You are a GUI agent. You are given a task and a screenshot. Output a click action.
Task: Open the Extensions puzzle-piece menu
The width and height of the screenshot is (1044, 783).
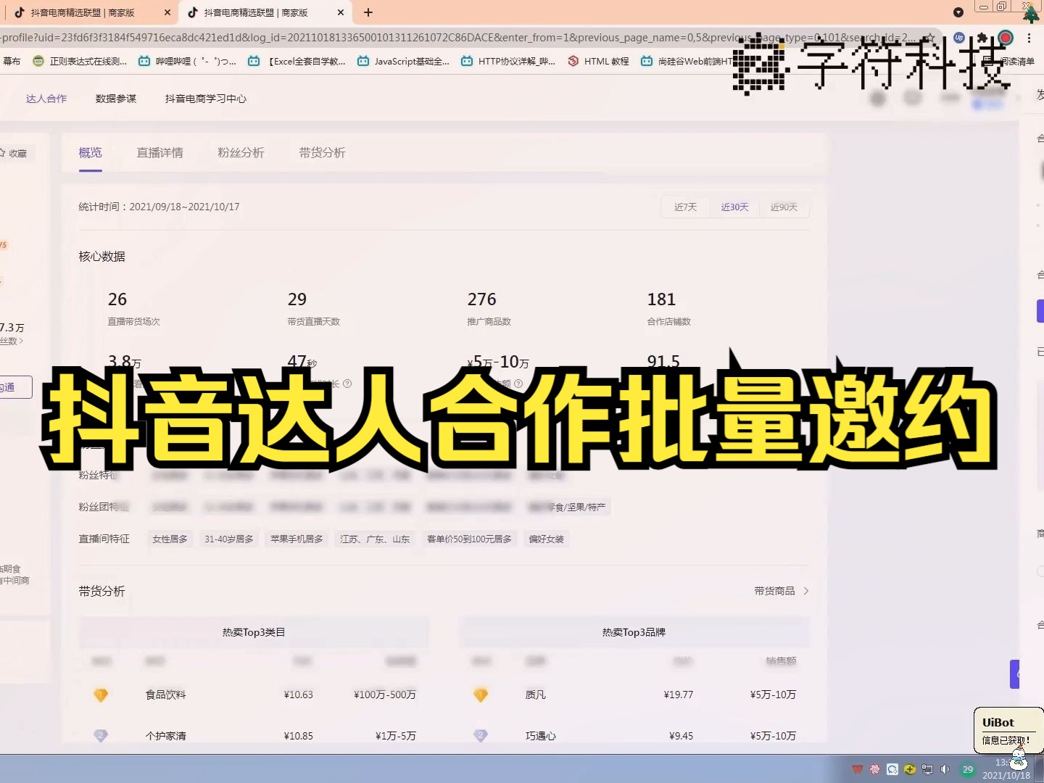[x=982, y=38]
